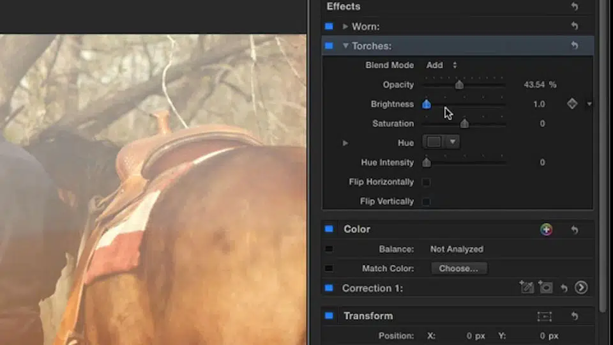Show Correction 1 in the color board
The width and height of the screenshot is (613, 345).
click(581, 288)
